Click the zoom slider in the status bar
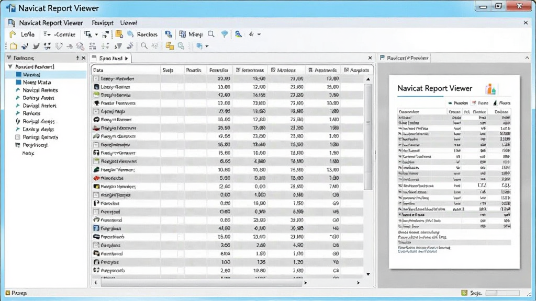 (502, 293)
